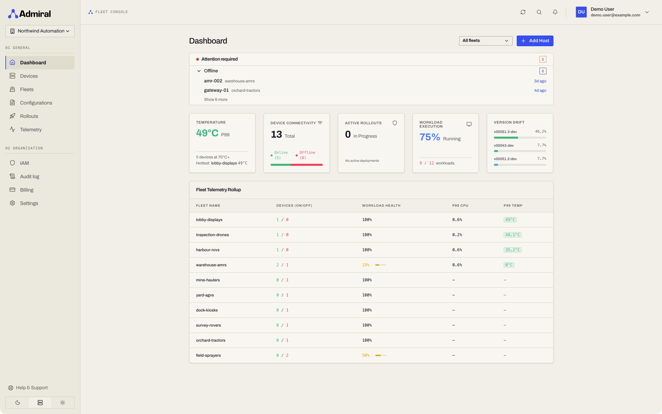
Task: Click the Attention required count badge
Action: coord(543,59)
